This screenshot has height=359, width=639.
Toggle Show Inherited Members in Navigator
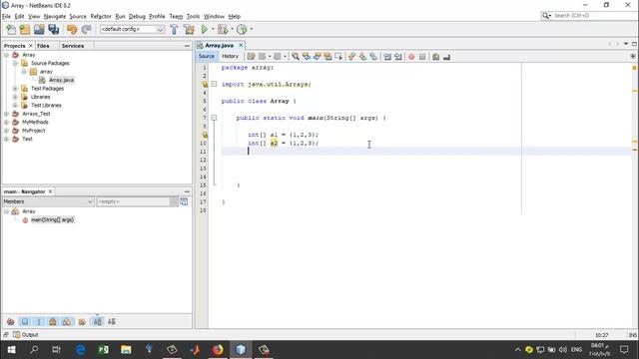(11, 321)
